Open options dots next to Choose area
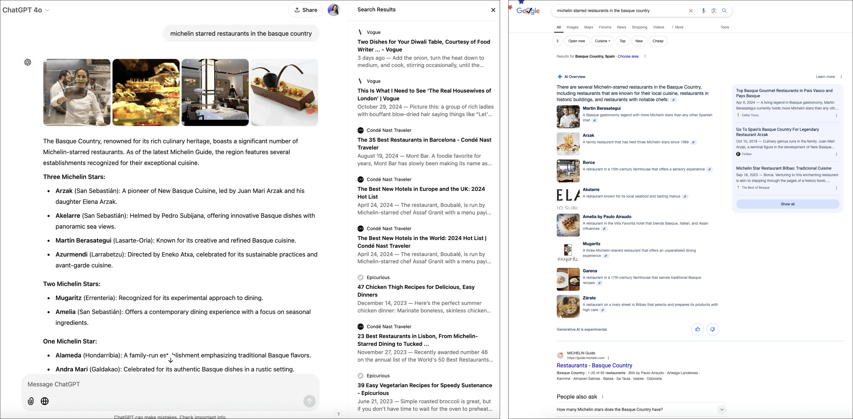Viewport: 853px width, 419px height. 645,56
